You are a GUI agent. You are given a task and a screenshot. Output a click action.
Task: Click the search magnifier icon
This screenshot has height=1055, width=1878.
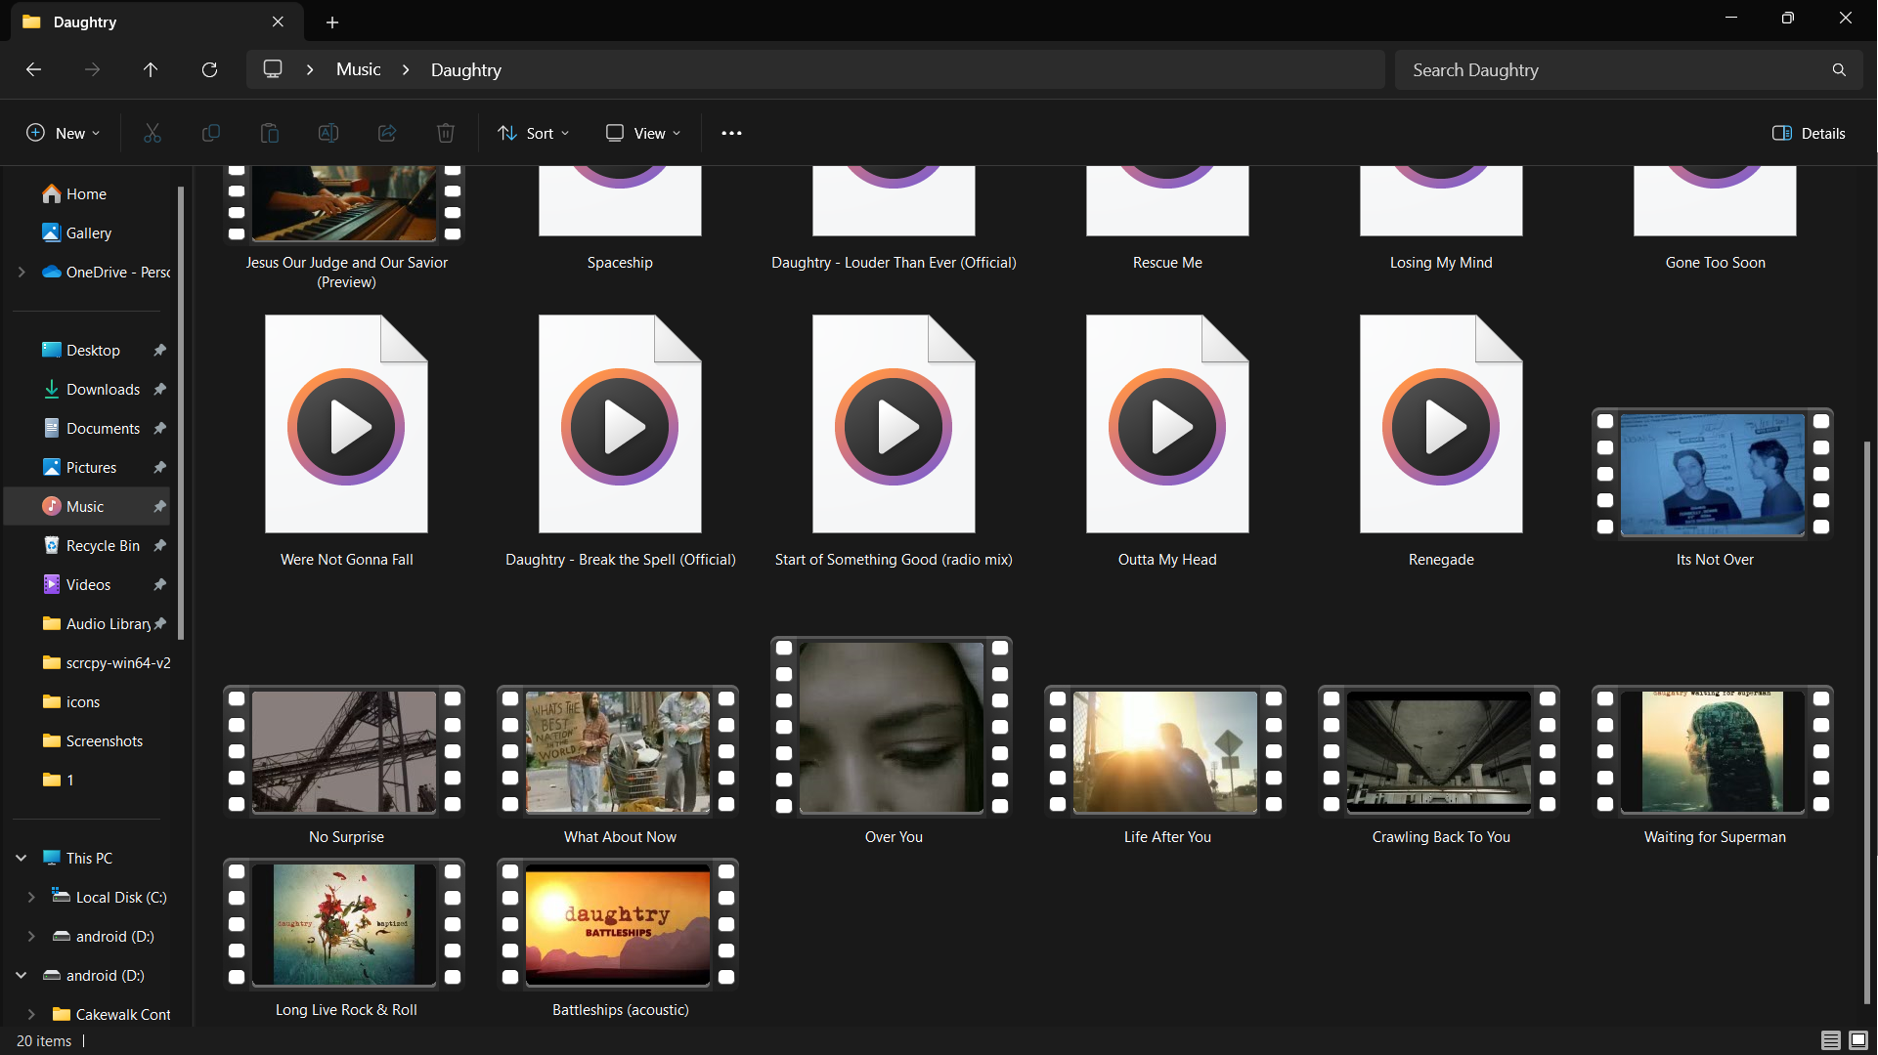pos(1839,69)
